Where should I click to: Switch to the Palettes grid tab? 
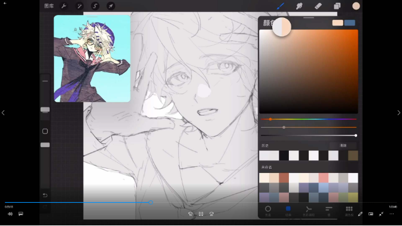(349, 211)
